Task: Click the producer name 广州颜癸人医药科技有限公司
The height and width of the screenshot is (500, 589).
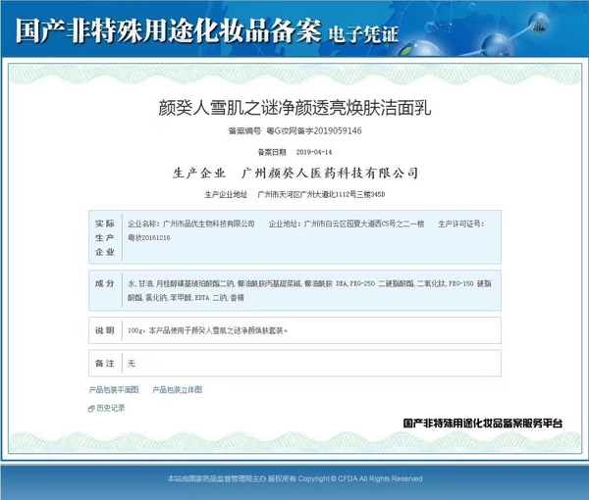Action: [330, 173]
